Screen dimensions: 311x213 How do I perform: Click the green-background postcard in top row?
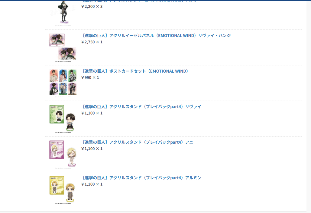pyautogui.click(x=72, y=76)
